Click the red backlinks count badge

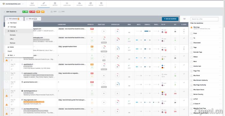click(32, 12)
